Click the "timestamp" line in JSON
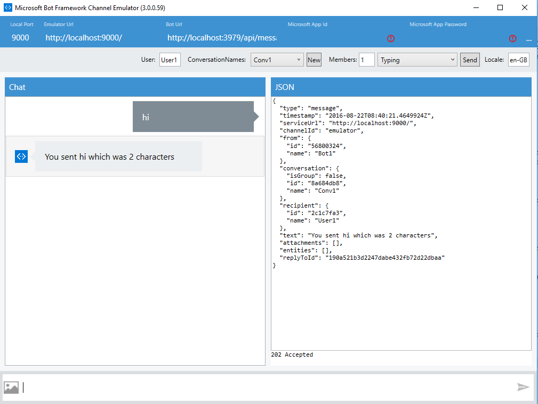The image size is (538, 404). coord(357,116)
